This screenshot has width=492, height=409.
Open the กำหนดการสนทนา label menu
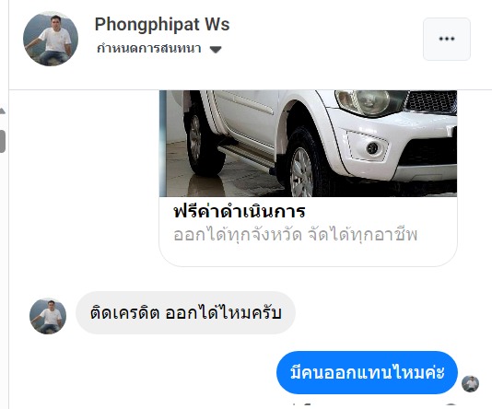point(148,48)
